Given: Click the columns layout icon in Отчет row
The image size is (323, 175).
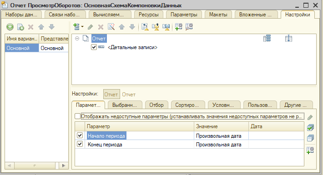Looking at the screenshot, I should click(288, 39).
